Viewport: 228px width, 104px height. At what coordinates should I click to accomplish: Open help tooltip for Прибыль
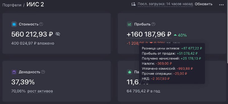[153, 24]
